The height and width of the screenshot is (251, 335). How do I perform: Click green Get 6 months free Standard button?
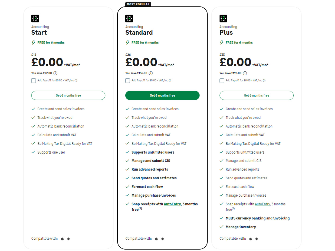(162, 95)
